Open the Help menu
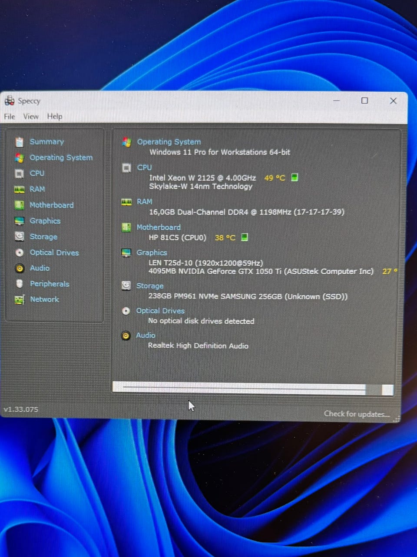 click(x=55, y=117)
